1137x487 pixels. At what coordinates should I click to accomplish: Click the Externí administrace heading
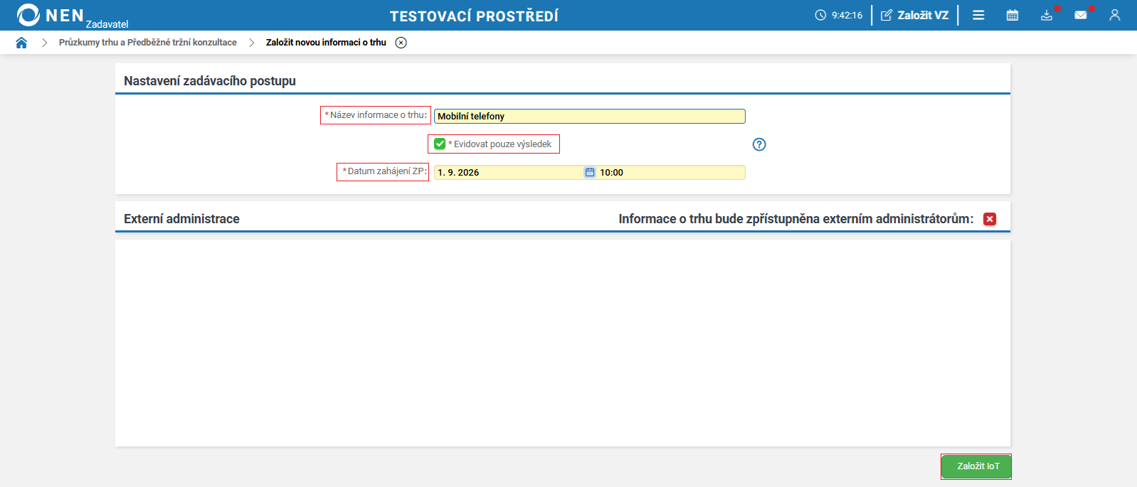click(181, 219)
